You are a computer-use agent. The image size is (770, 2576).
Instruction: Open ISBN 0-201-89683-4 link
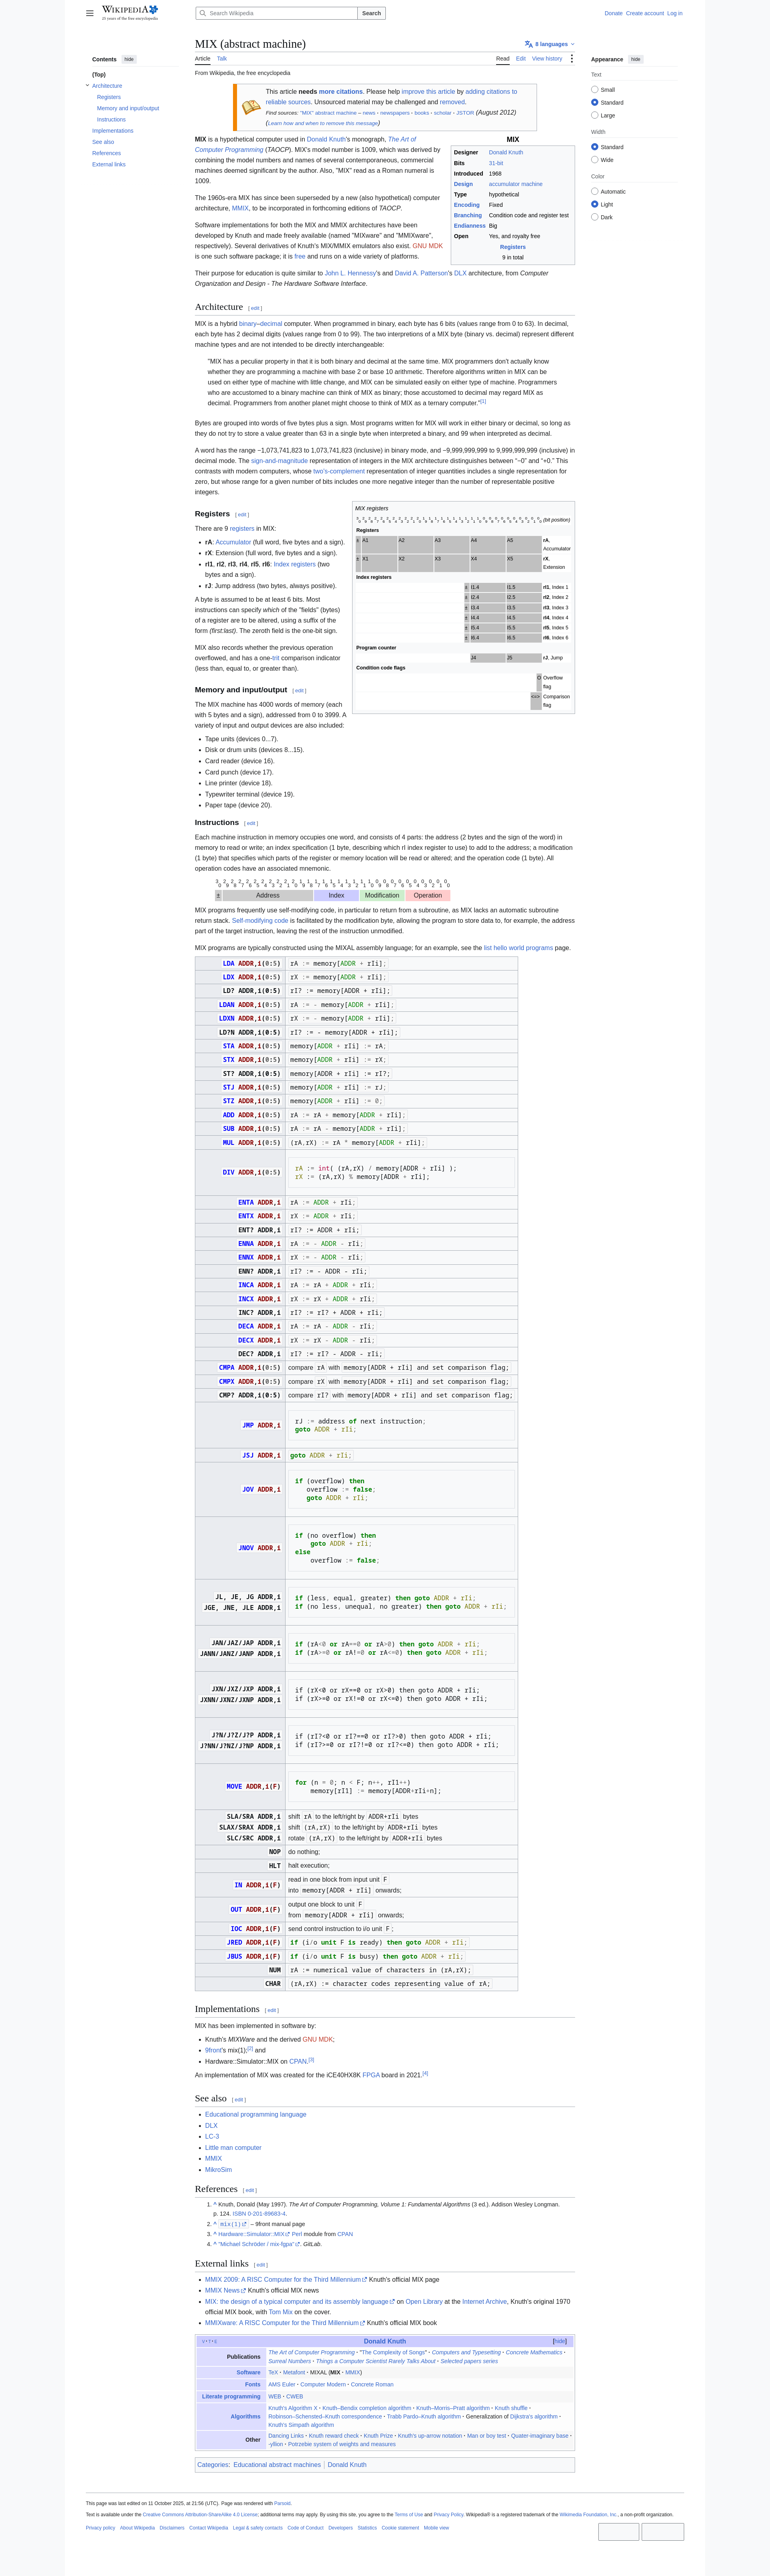coord(259,2214)
